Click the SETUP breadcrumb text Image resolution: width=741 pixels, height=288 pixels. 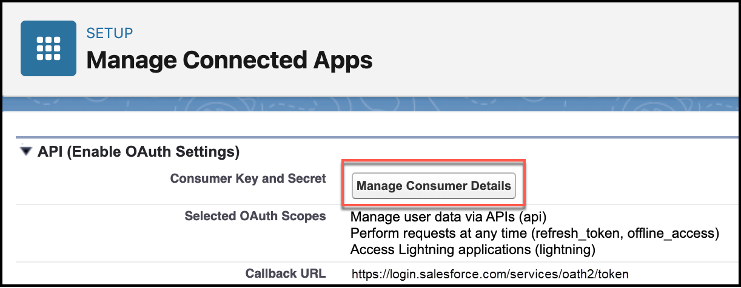coord(110,33)
